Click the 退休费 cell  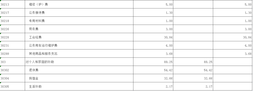point(79,70)
